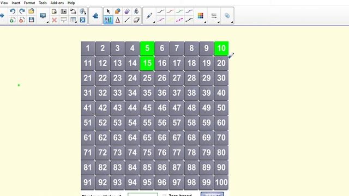This screenshot has height=196, width=349.
Task: Open the Format menu
Action: [x=29, y=3]
